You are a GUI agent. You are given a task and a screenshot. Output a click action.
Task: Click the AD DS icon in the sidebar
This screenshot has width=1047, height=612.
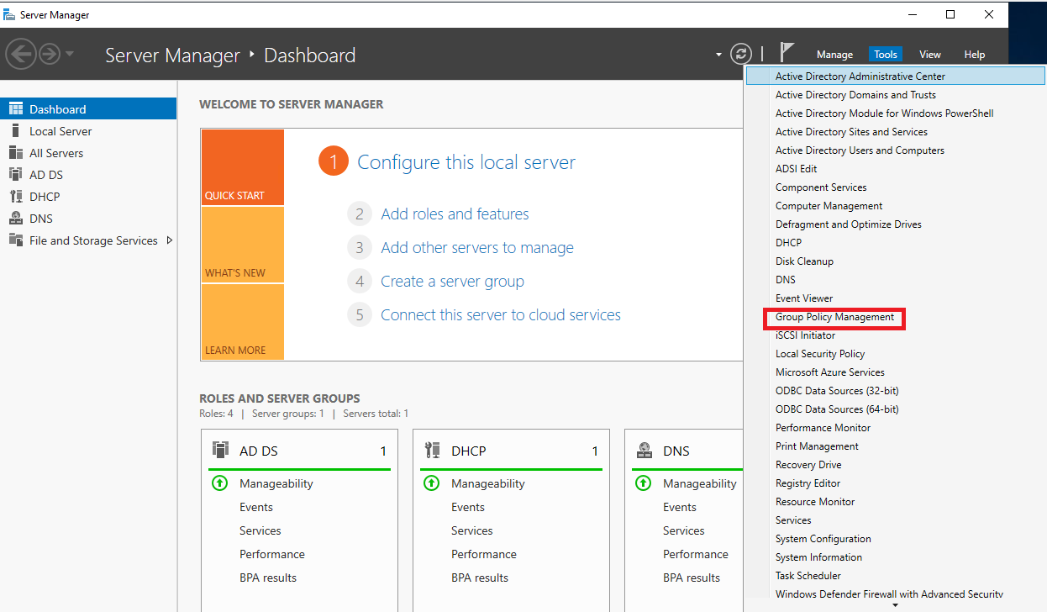(15, 174)
